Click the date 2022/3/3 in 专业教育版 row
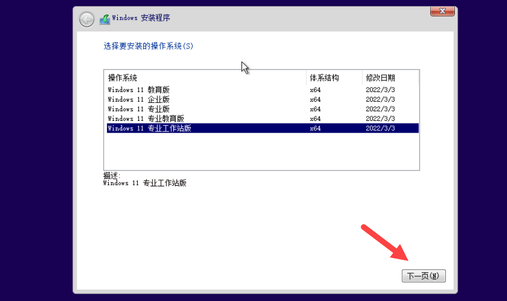507x301 pixels. coord(380,119)
